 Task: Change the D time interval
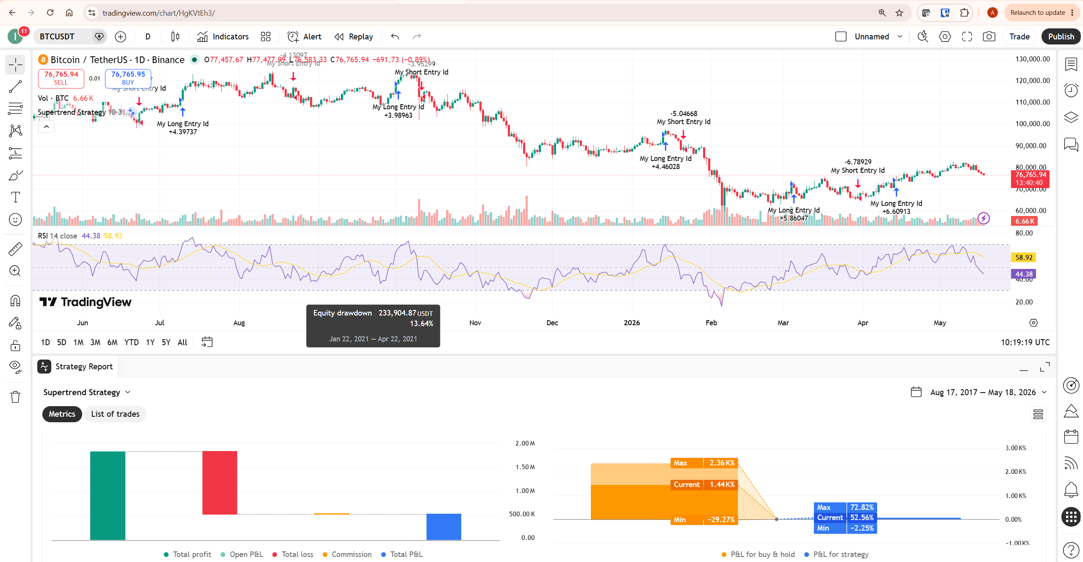148,37
